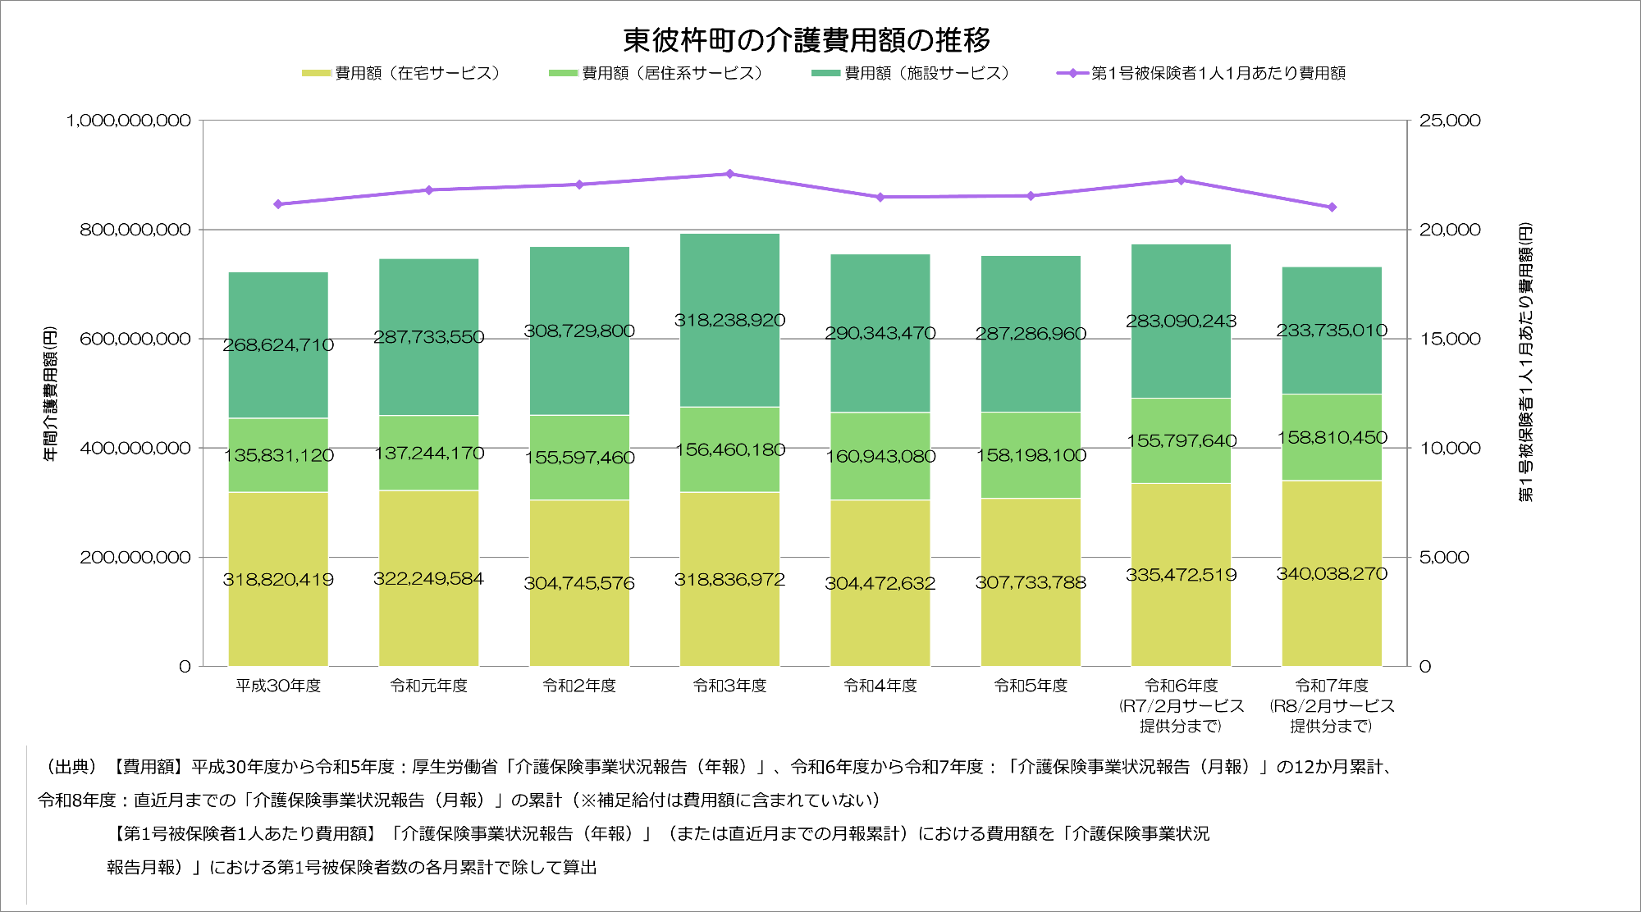Click data label 268,624,710
Image resolution: width=1641 pixels, height=912 pixels.
tap(278, 345)
